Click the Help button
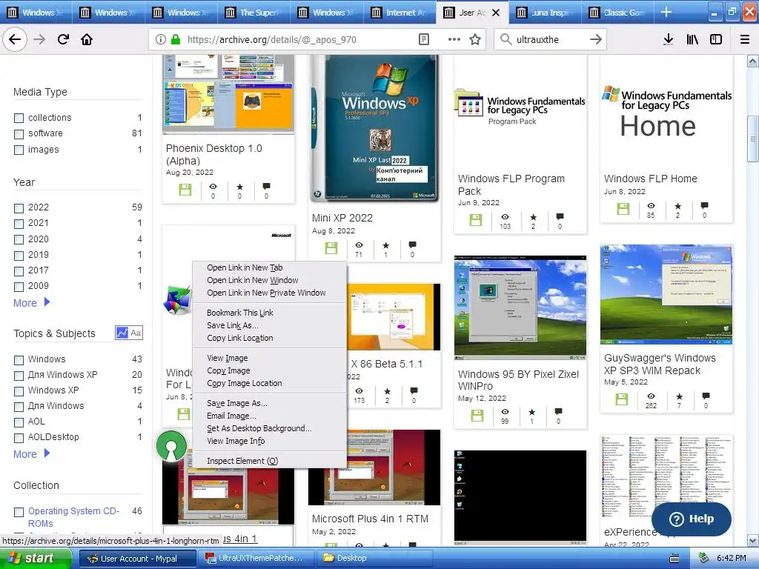The image size is (759, 569). click(x=692, y=519)
